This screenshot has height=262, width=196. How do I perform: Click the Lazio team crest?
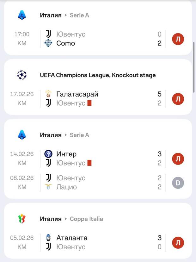[48, 187]
